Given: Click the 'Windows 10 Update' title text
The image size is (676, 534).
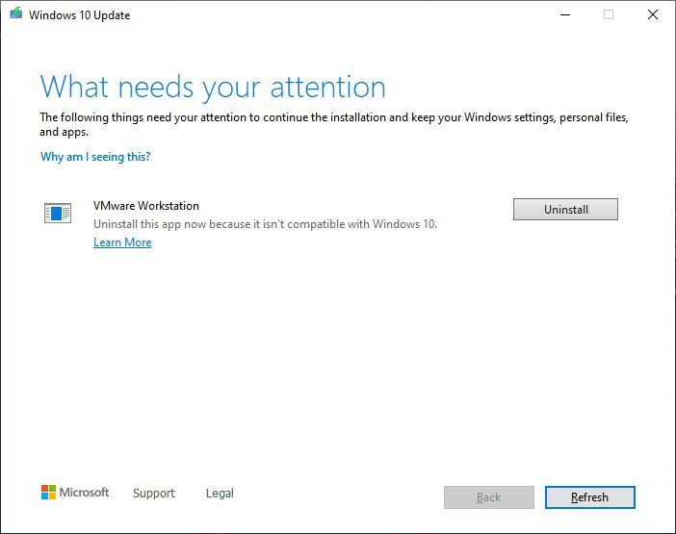Looking at the screenshot, I should tap(79, 15).
